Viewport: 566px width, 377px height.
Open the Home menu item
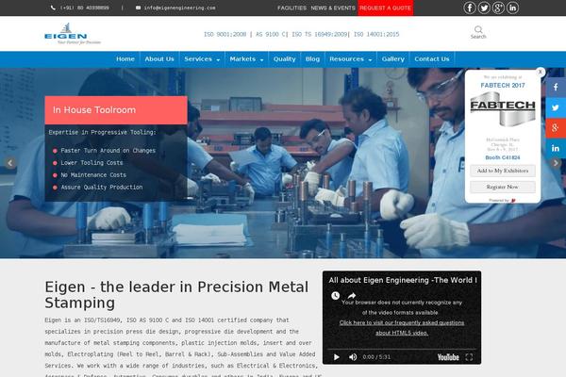point(125,59)
